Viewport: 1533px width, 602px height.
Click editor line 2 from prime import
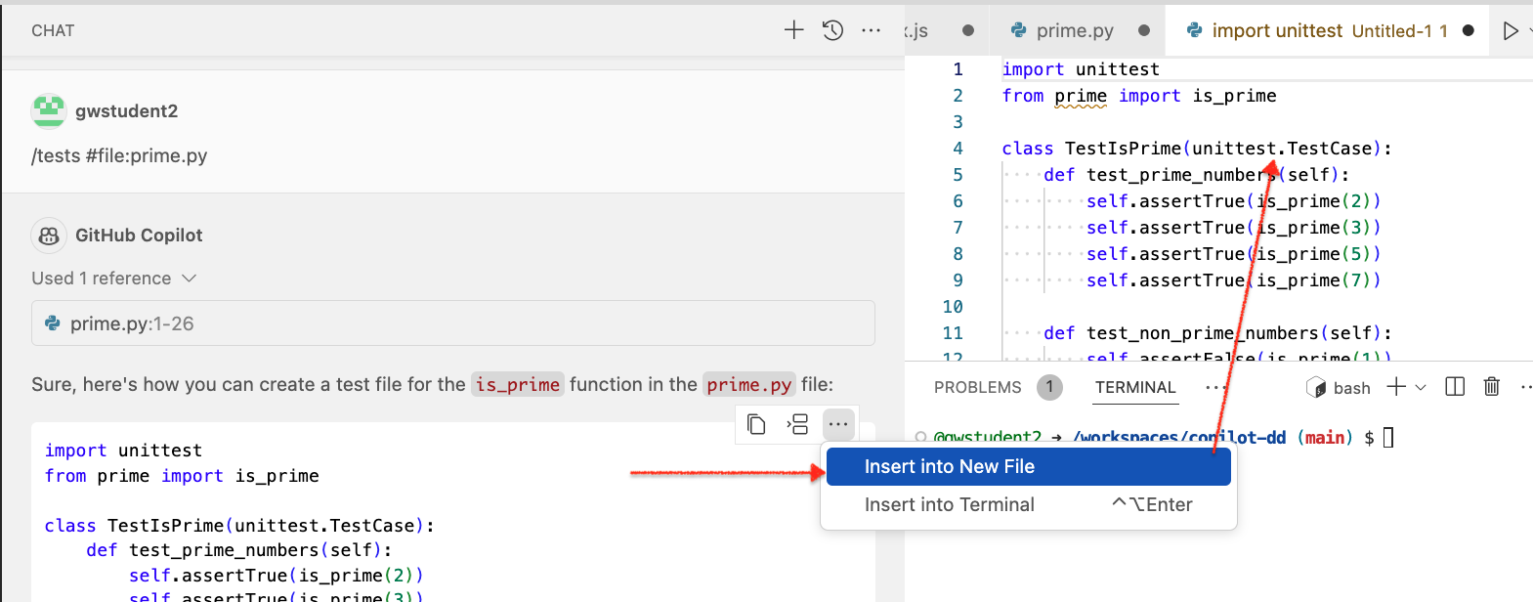[1139, 96]
